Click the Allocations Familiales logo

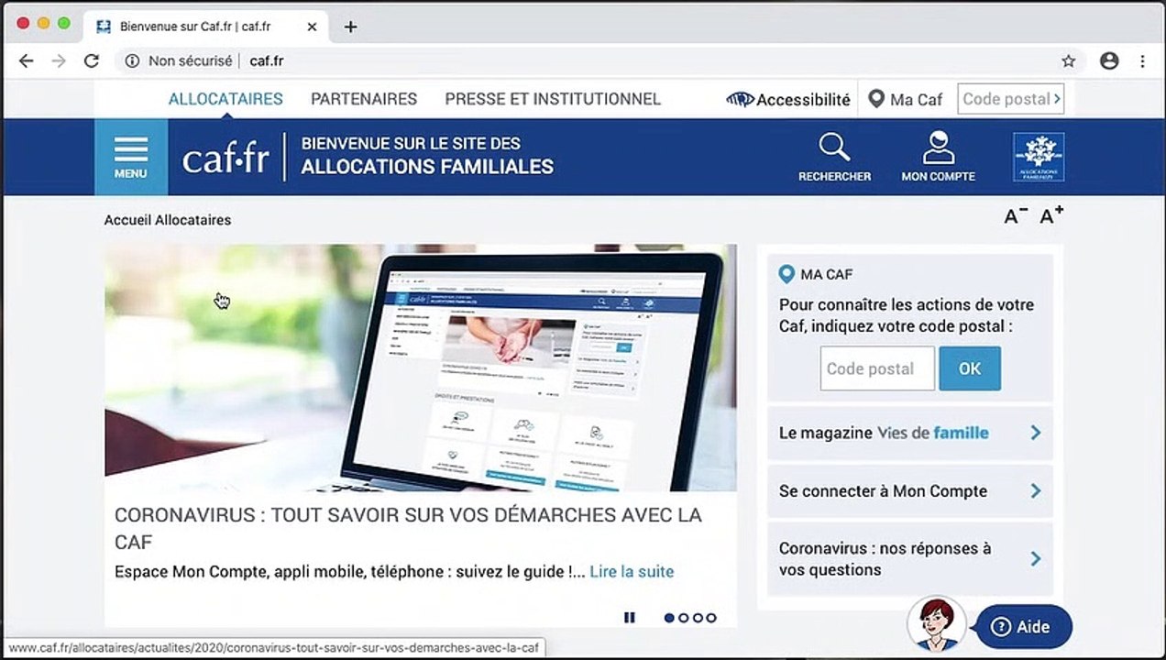[1039, 157]
